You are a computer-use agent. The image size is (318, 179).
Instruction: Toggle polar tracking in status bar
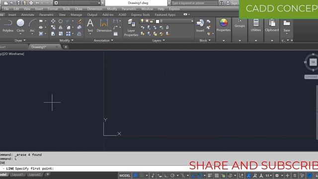(172, 176)
